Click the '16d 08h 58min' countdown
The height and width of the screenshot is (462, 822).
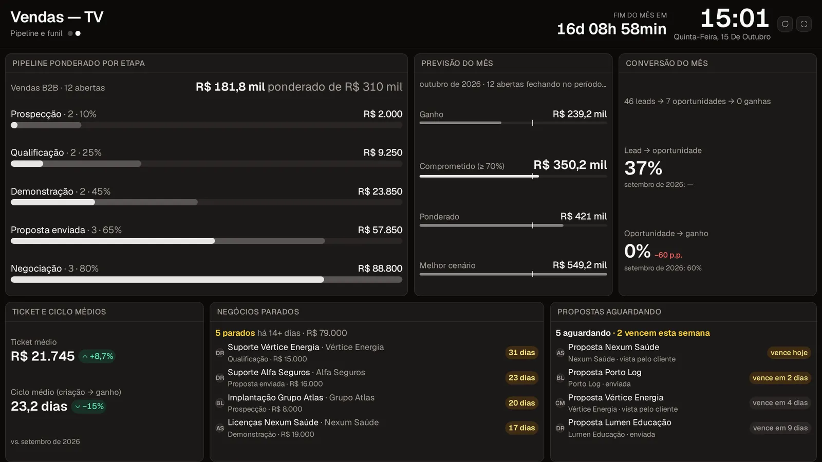(611, 29)
